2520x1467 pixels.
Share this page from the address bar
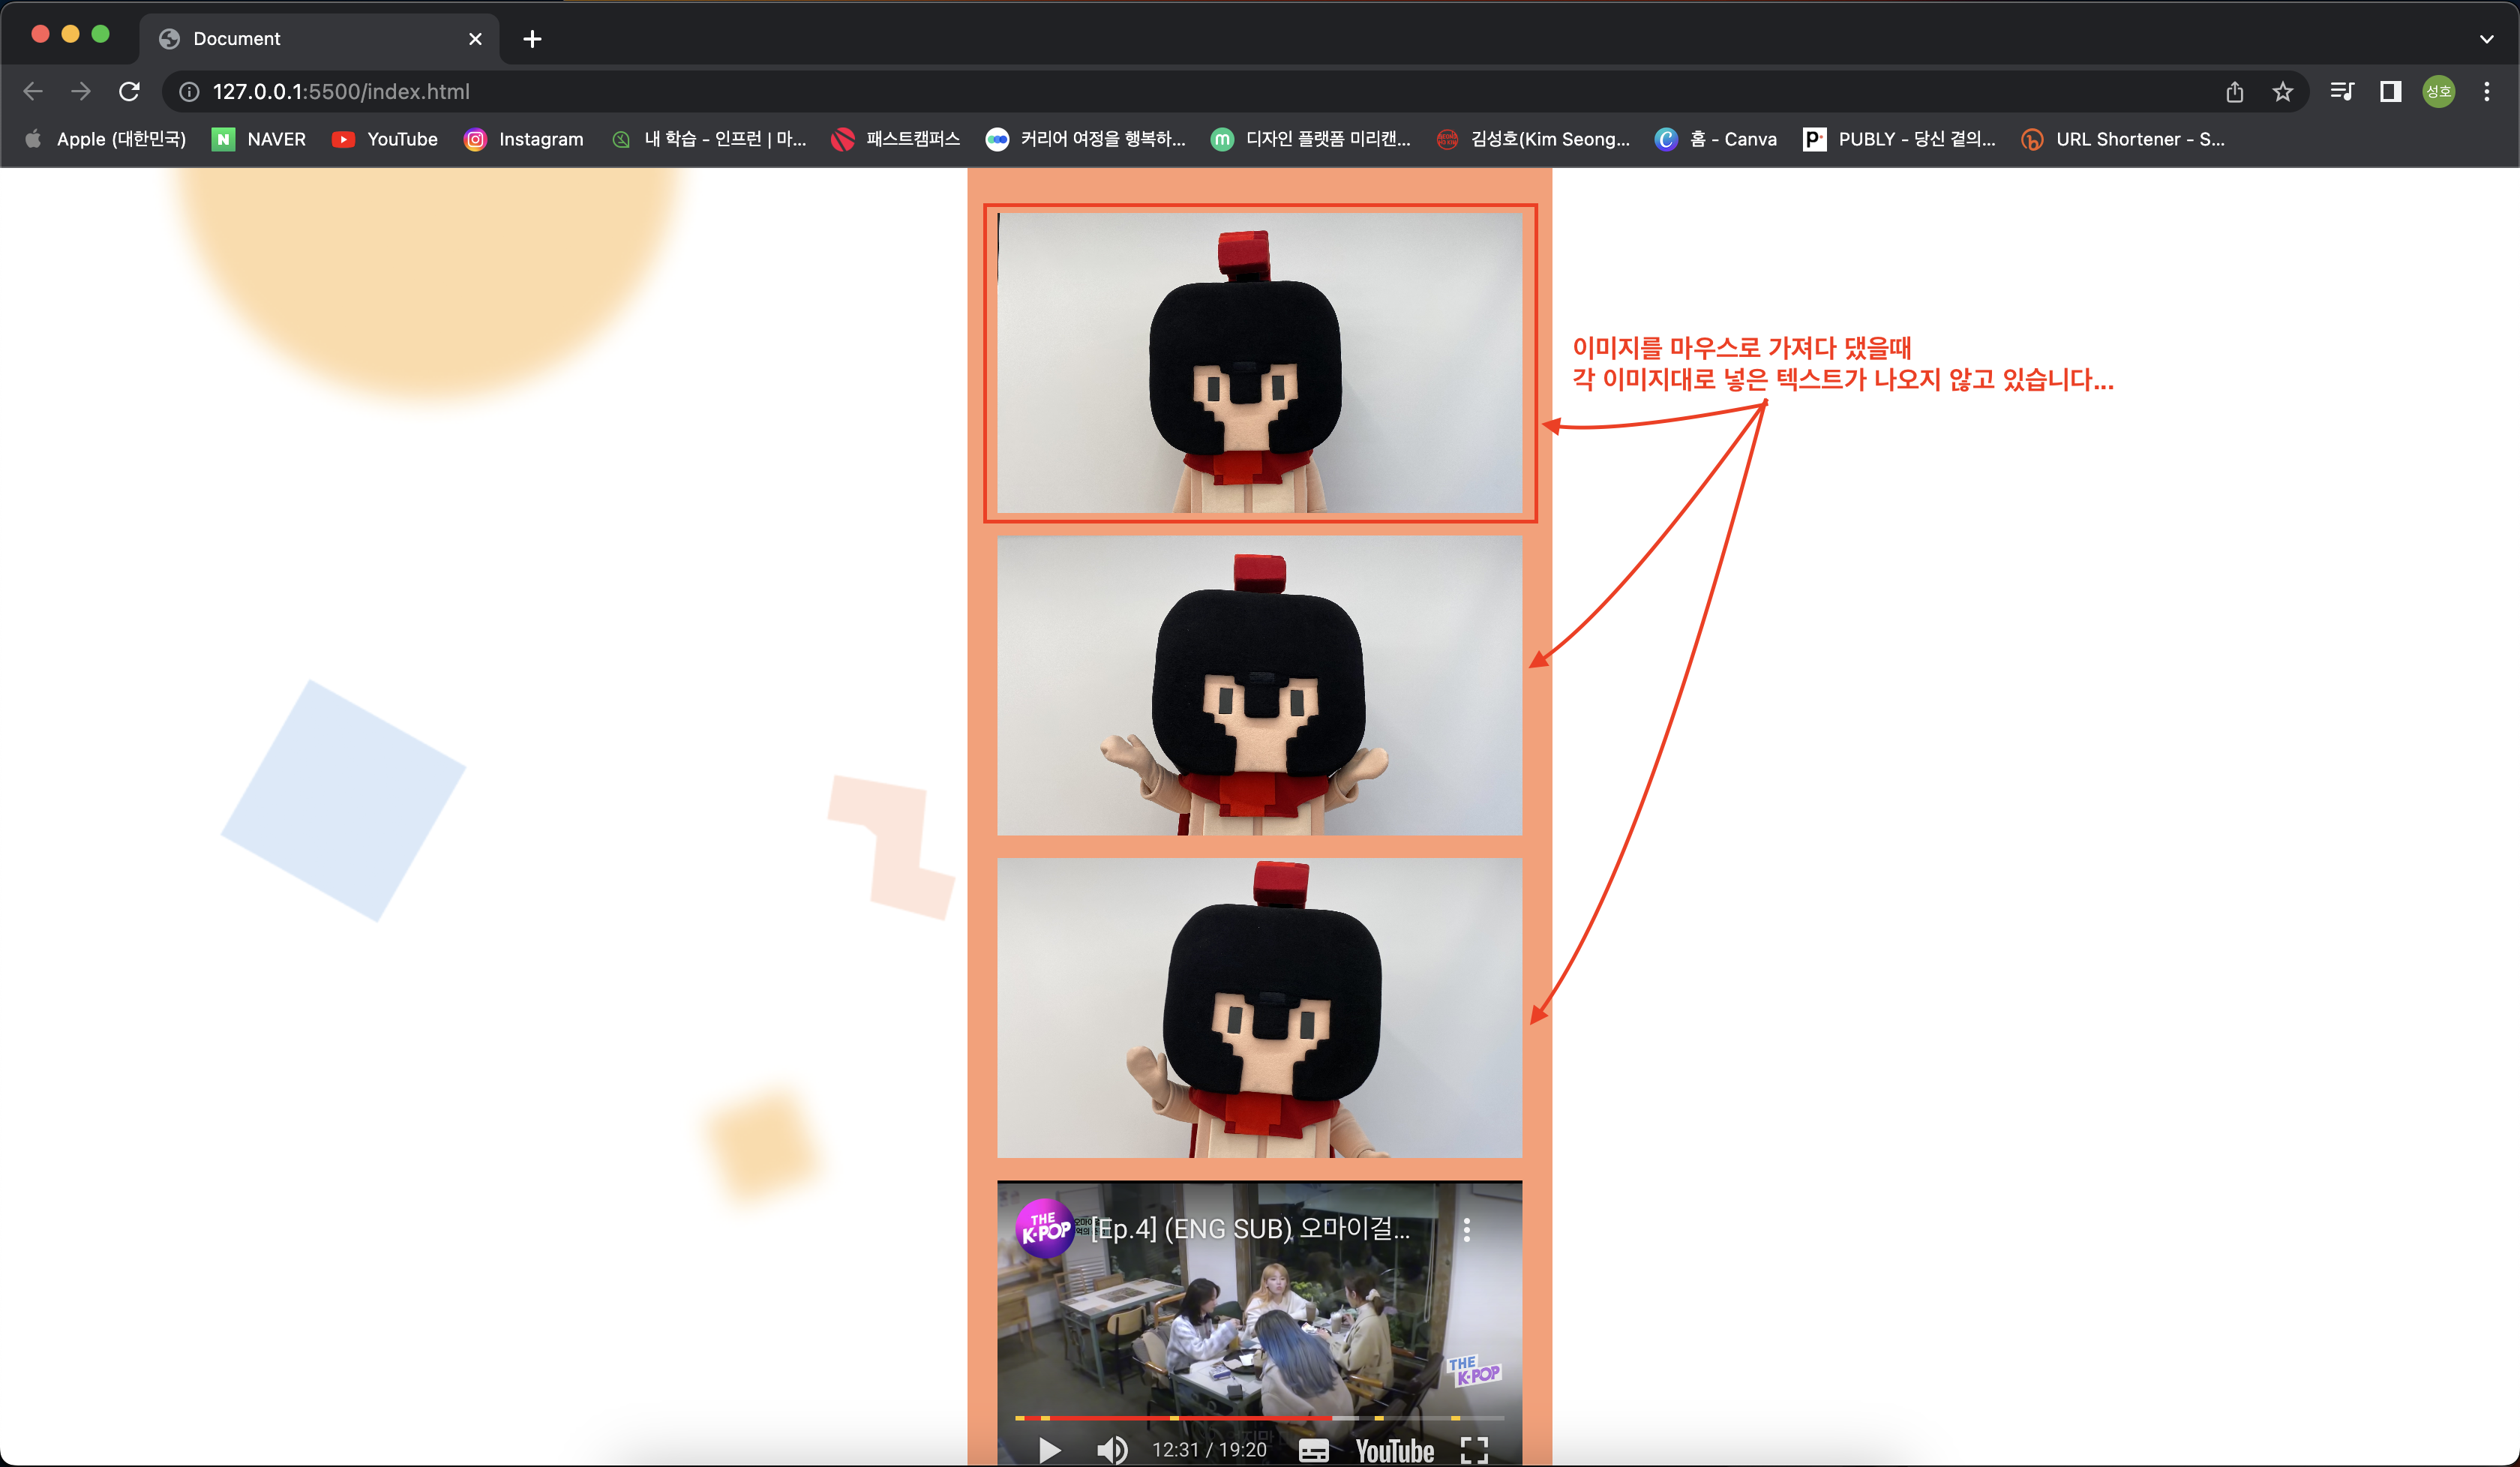(x=2235, y=92)
